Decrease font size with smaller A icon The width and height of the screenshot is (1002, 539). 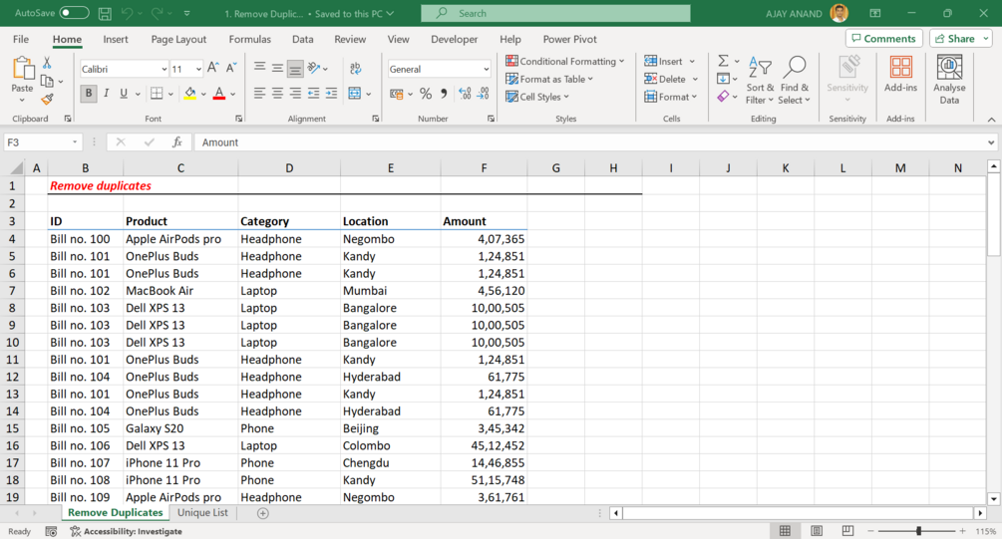tap(231, 68)
